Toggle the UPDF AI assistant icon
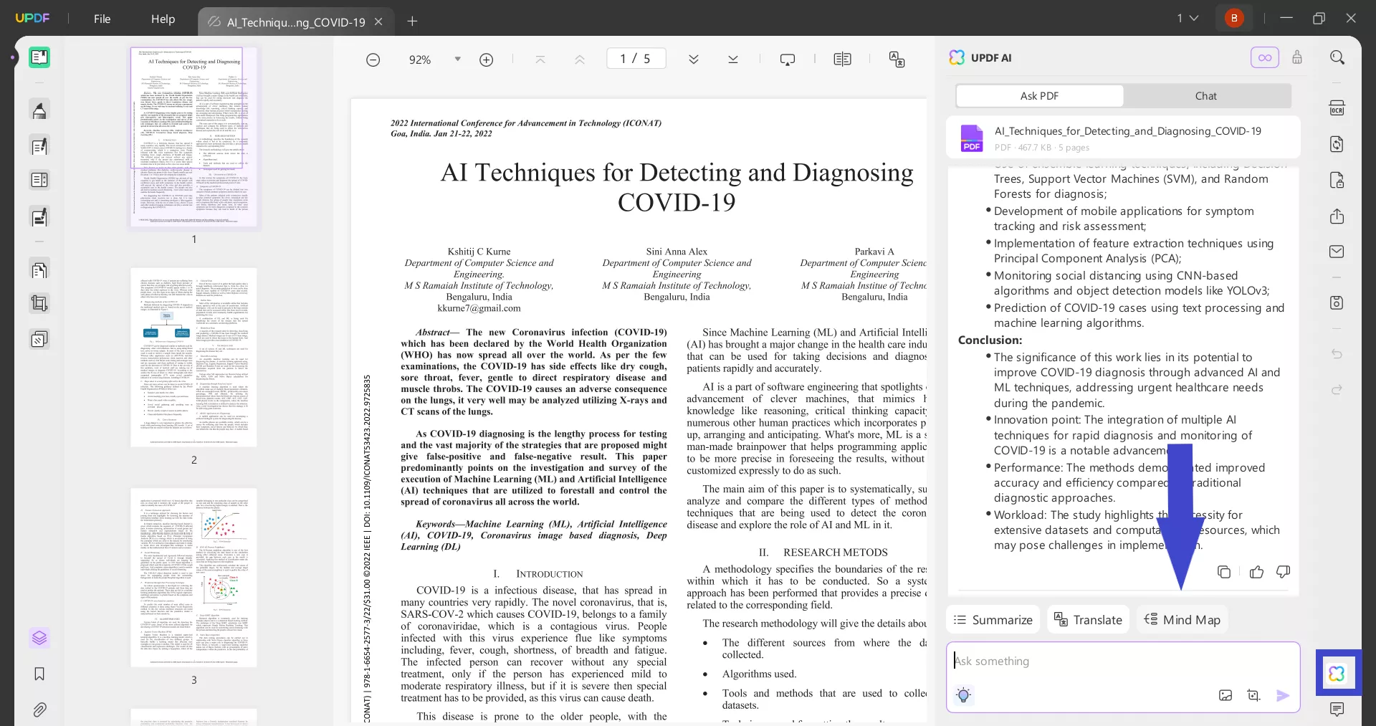The width and height of the screenshot is (1376, 726). coord(1337,673)
